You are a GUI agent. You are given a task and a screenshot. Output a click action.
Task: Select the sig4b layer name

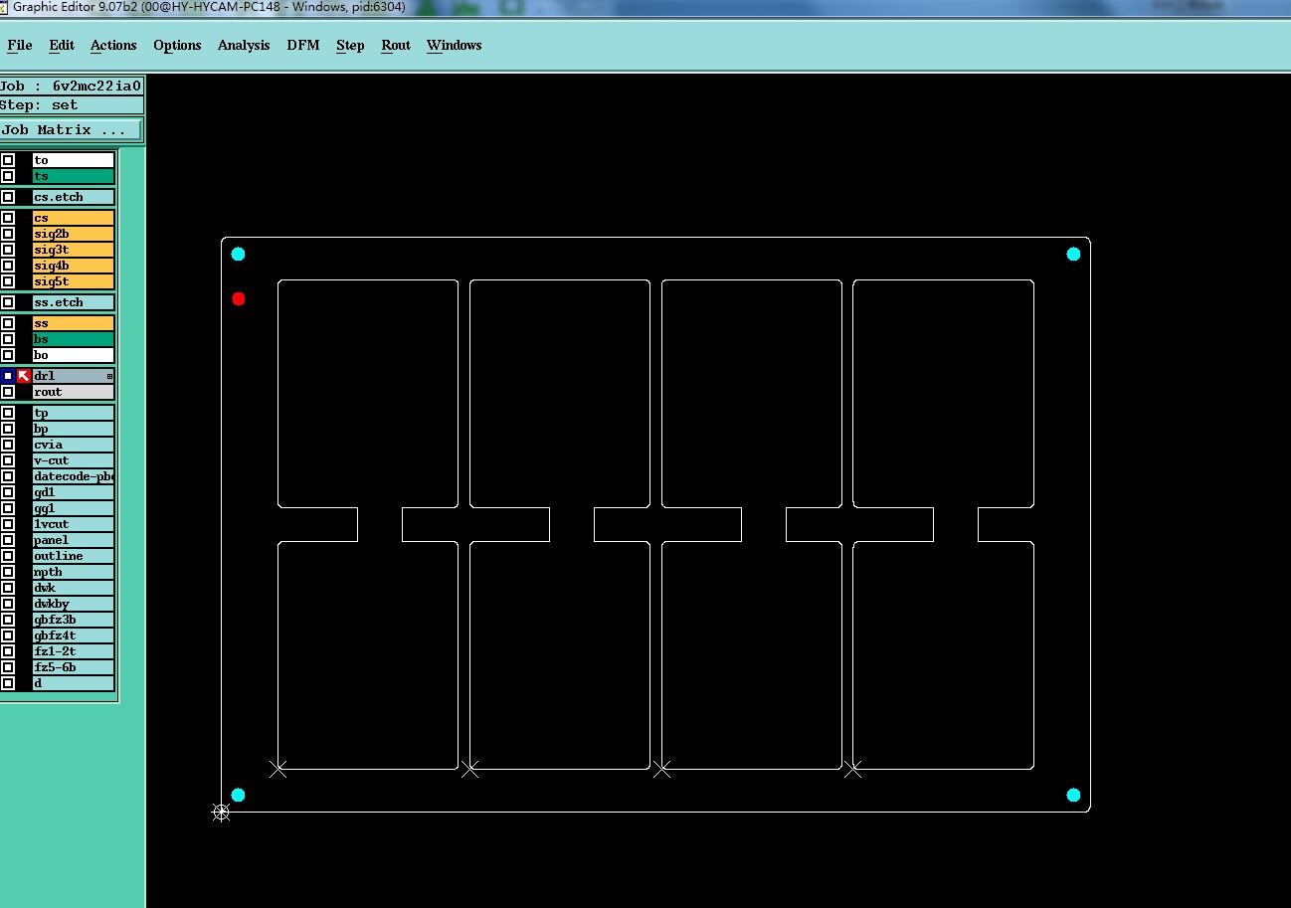[x=74, y=266]
